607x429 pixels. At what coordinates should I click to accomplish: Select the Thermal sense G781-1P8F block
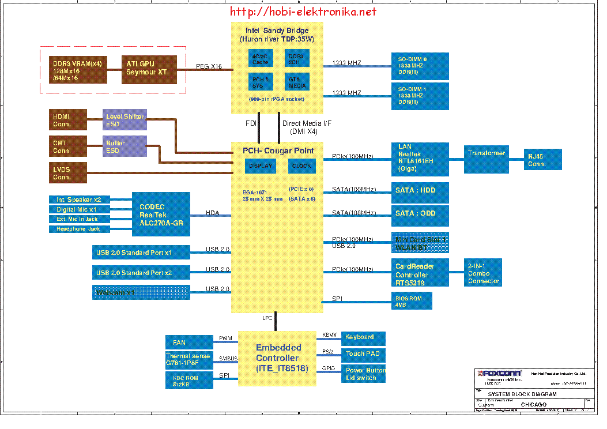point(189,360)
